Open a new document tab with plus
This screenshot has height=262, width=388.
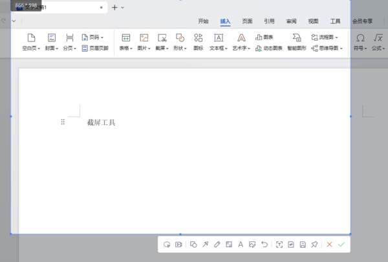(114, 7)
